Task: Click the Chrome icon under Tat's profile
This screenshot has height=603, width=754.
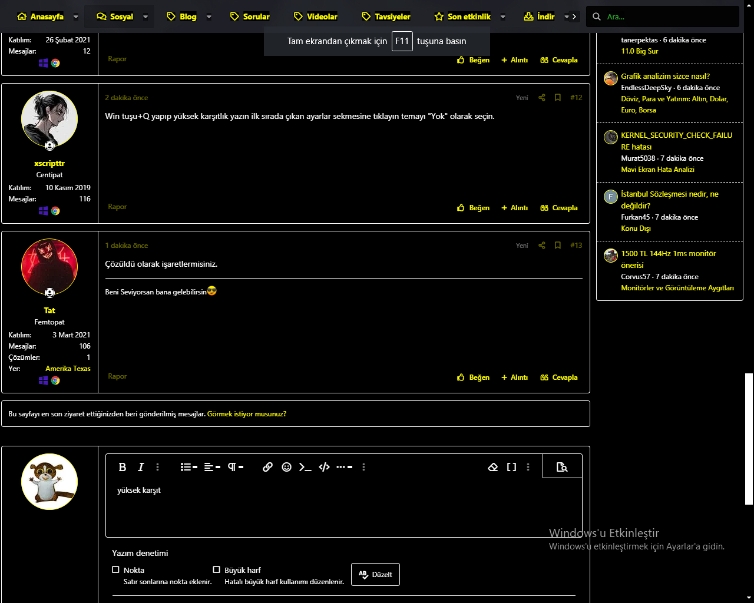Action: [x=55, y=380]
